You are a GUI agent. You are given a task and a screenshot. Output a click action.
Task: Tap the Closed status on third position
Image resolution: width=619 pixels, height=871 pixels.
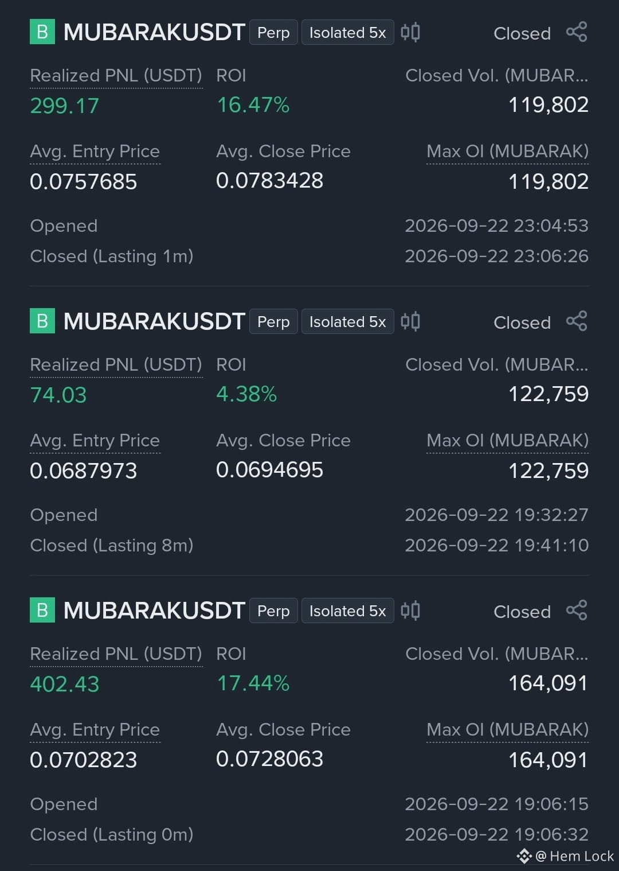pyautogui.click(x=522, y=612)
